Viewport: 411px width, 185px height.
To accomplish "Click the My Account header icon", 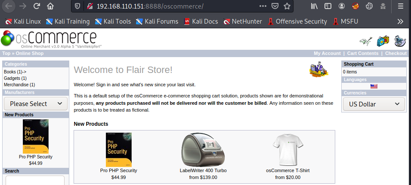I will tap(365, 41).
